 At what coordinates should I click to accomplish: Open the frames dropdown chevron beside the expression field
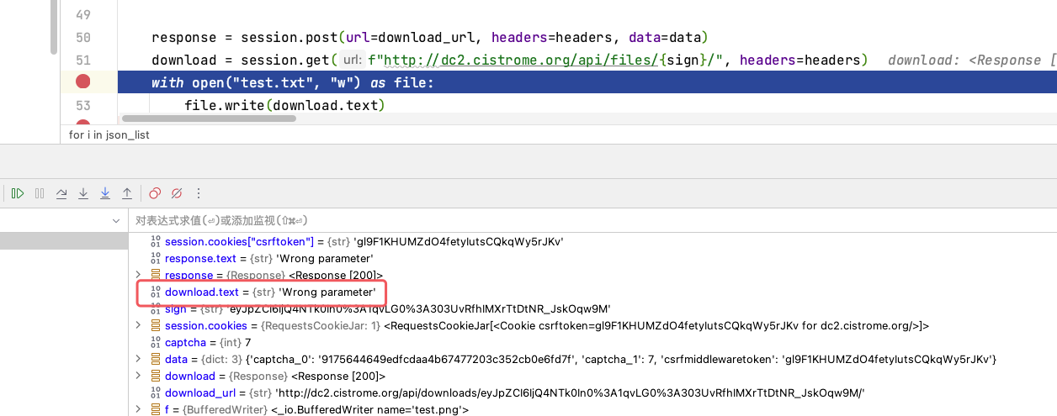coord(117,220)
